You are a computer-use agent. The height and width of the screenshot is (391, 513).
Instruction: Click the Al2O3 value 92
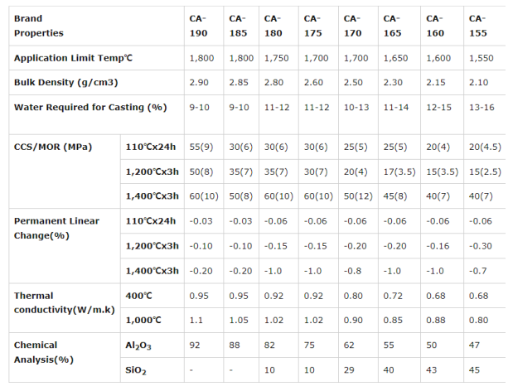(x=195, y=345)
